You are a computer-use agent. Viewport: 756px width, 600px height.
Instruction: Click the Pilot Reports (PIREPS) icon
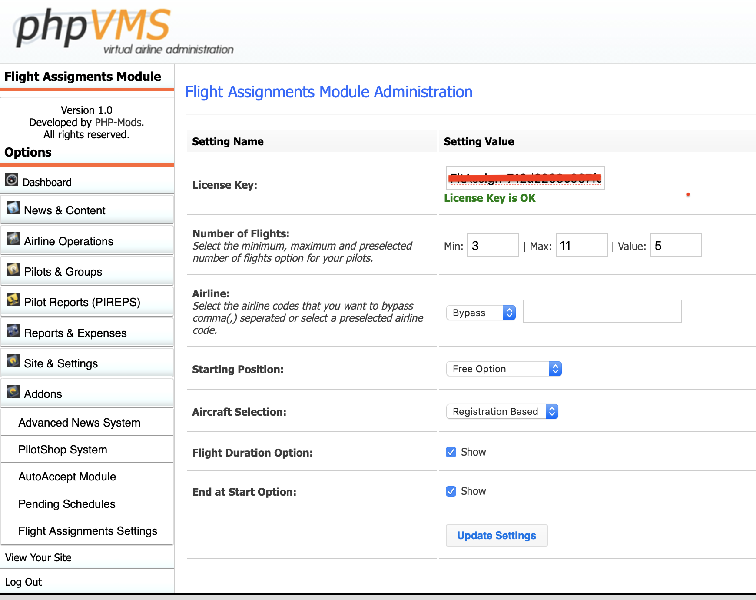13,300
